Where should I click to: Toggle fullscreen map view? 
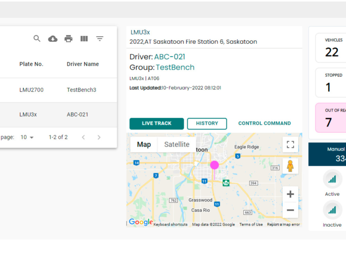point(290,145)
